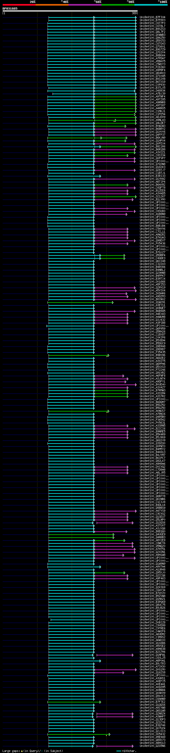170x753 pixels.
Task: Click the purple ~60% identity color bar
Action: 85,5
